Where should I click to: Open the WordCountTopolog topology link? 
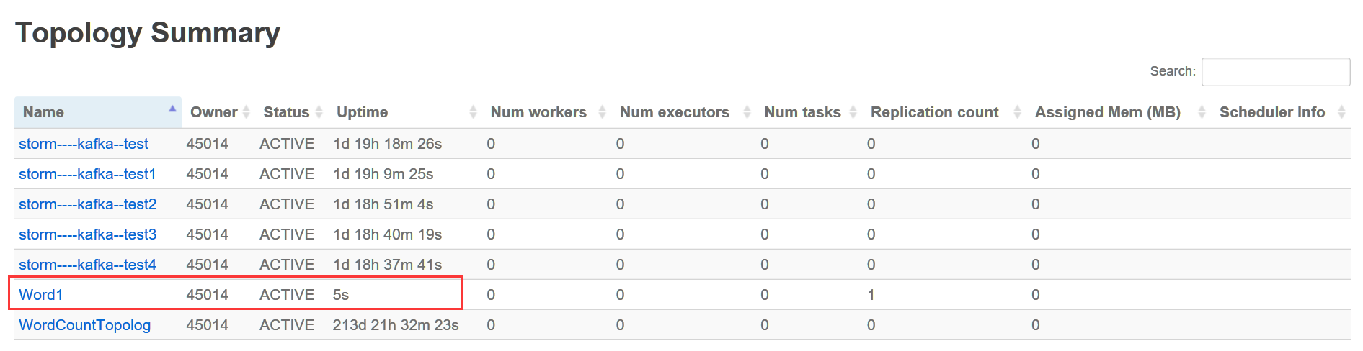point(84,325)
